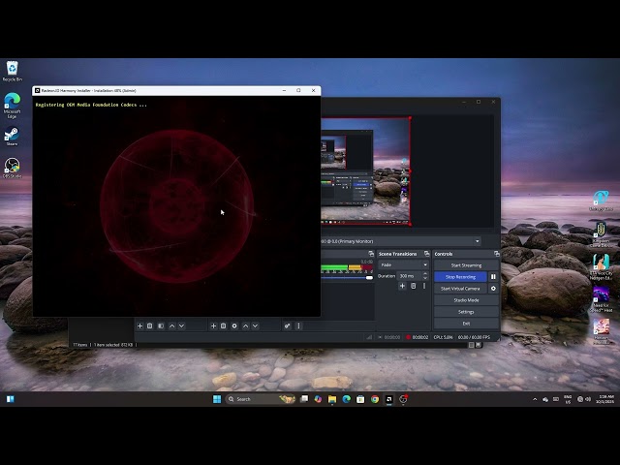Viewport: 620px width, 465px height.
Task: Undock the Audio Mixer panel icon
Action: (371, 254)
